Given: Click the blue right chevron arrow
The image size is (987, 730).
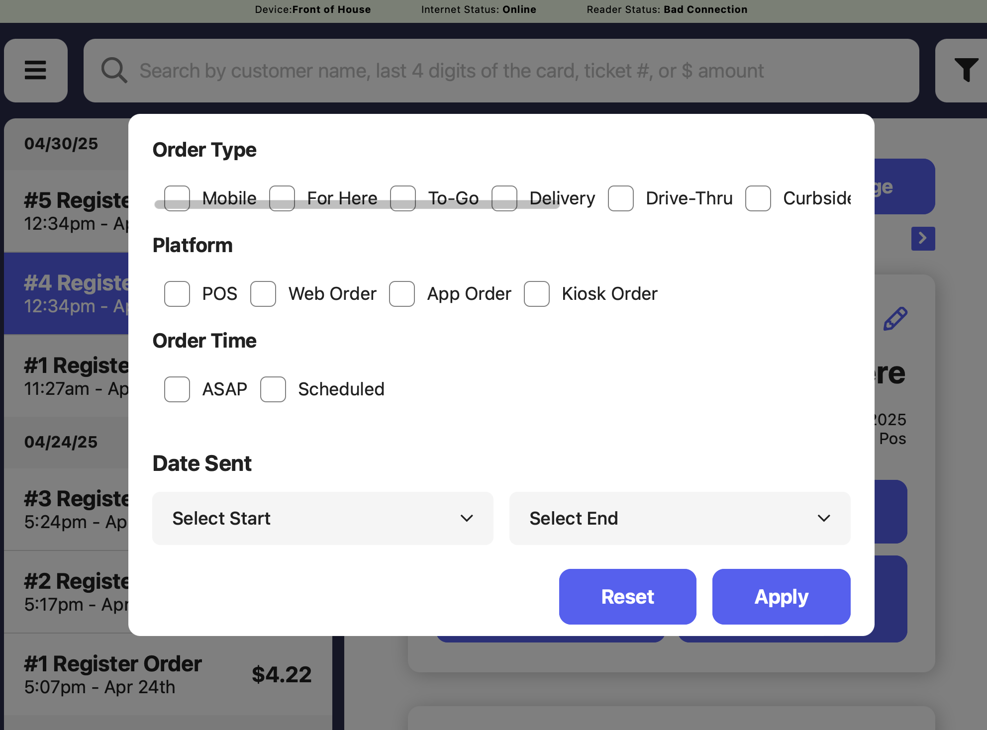Looking at the screenshot, I should point(923,238).
